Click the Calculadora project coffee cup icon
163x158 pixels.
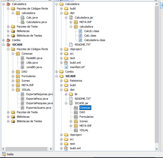[9, 4]
